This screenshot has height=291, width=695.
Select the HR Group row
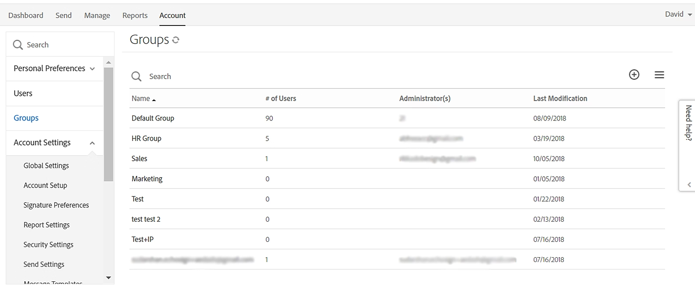[397, 138]
